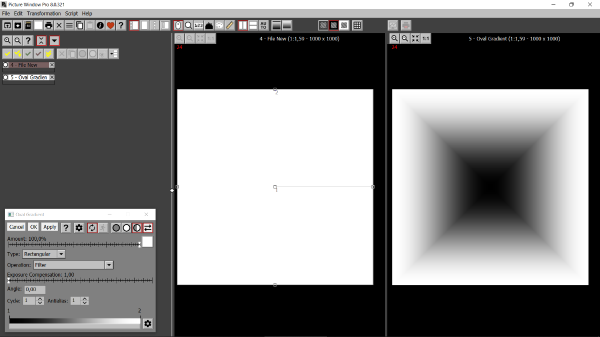Select the 4 - File New radio button

tap(6, 65)
